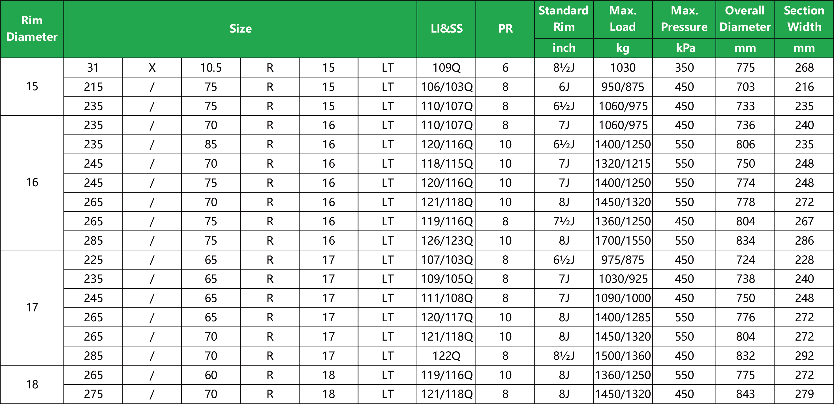
Task: Click the 60 aspect ratio cell
Action: pyautogui.click(x=211, y=375)
